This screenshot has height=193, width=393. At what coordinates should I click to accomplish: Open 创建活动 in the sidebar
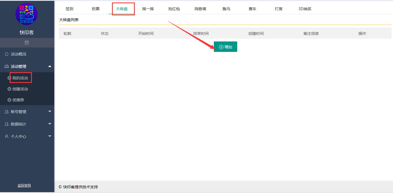pos(20,89)
